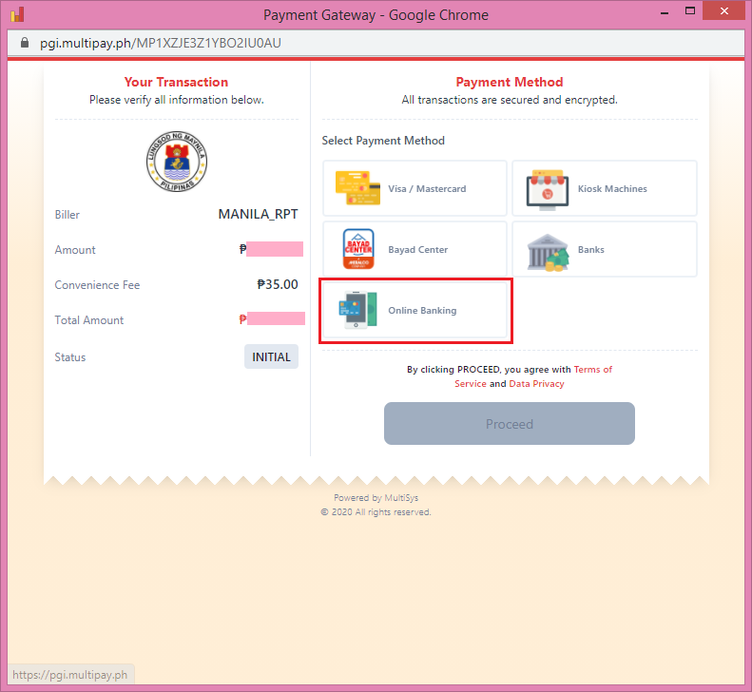This screenshot has width=752, height=692.
Task: Click the Powered by MultiSys footer text
Action: tap(376, 498)
